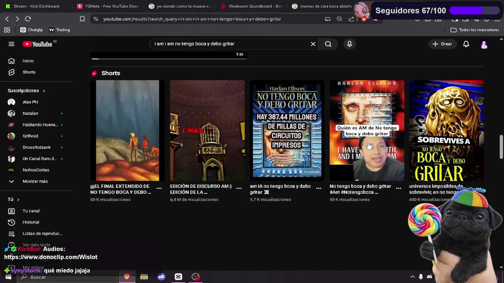This screenshot has width=504, height=283.
Task: Open the notifications bell
Action: (466, 44)
